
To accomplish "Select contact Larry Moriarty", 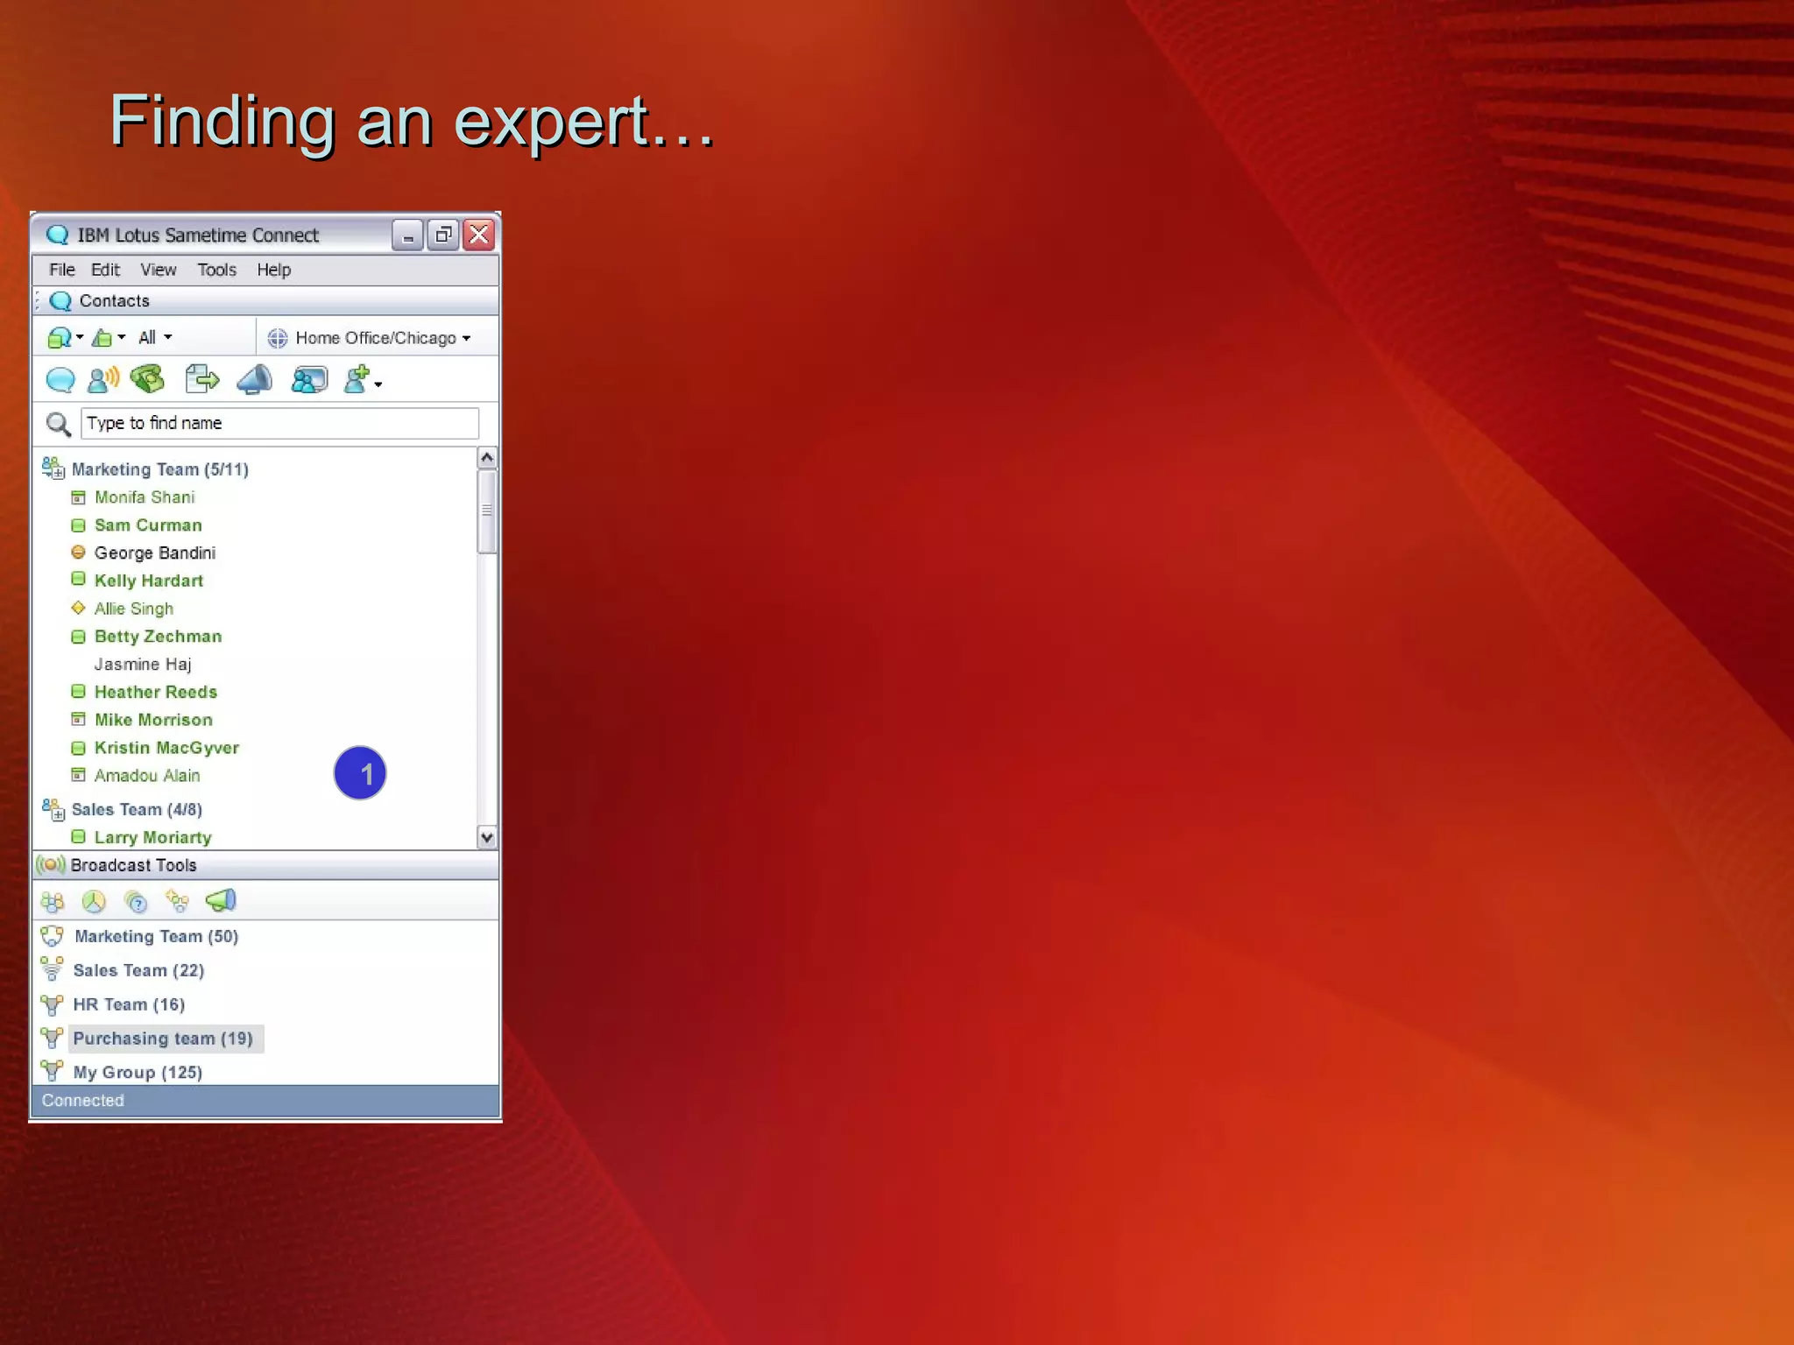I will pos(153,838).
